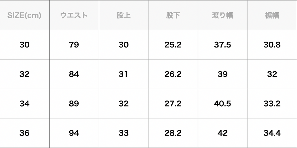Screen dimensions: 297x148
Task: Click the 裾幅 column header
Action: point(272,15)
